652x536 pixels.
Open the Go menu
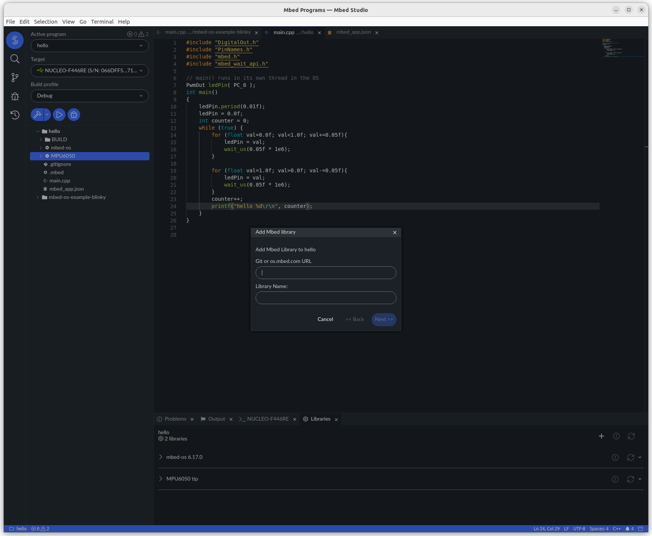point(83,22)
